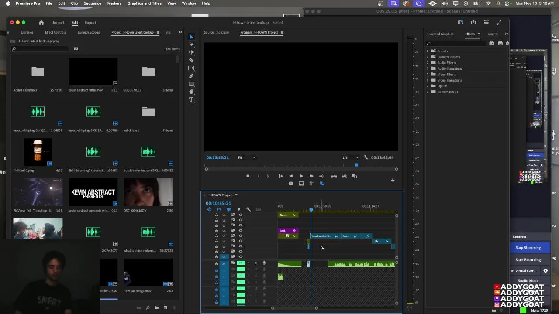Go to the Home screen
Image resolution: width=559 pixels, height=314 pixels.
pyautogui.click(x=41, y=23)
